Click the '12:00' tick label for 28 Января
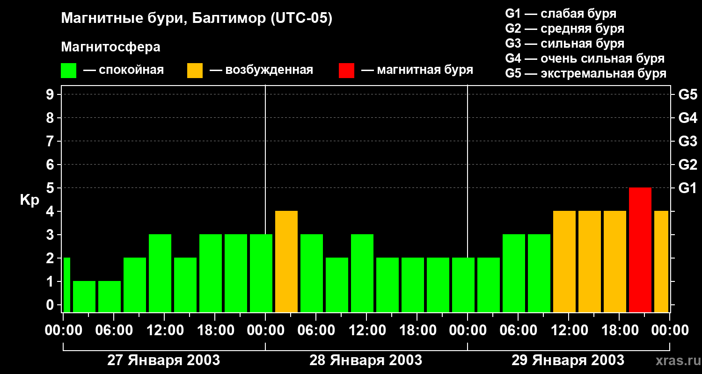 click(366, 330)
